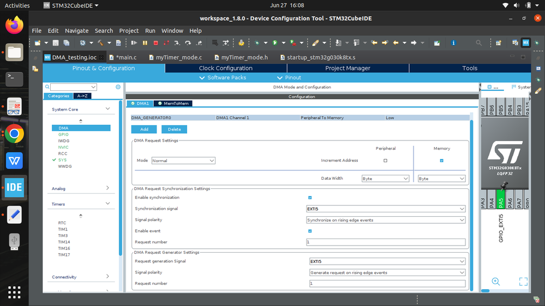Click the green bug Debug icon
Screen dimensions: 545x306
pyautogui.click(x=257, y=42)
